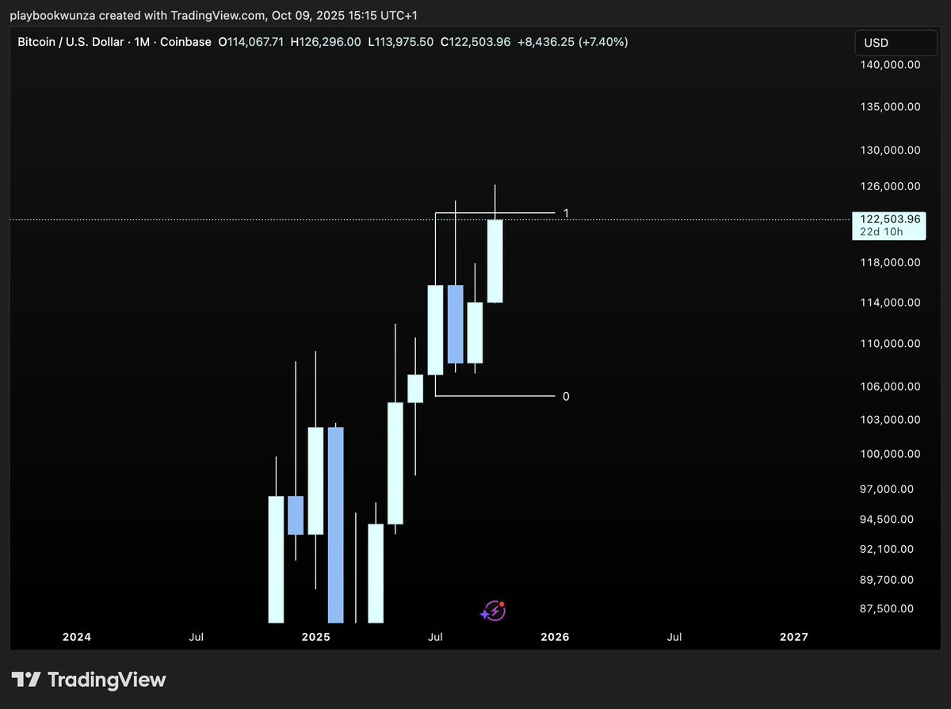Toggle the dotted current price line

point(238,220)
